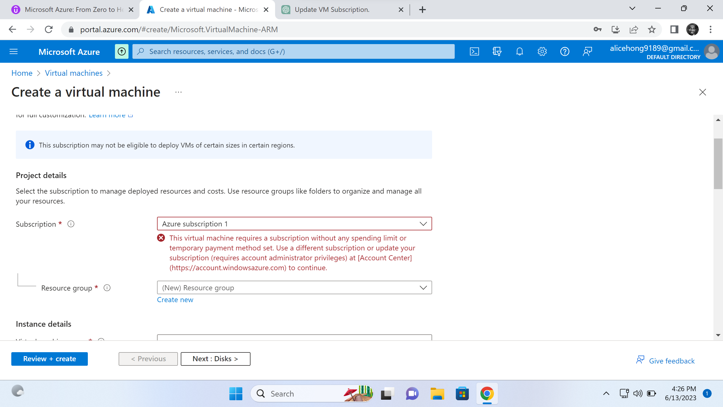
Task: Open Microsoft Store from the taskbar
Action: (x=462, y=393)
